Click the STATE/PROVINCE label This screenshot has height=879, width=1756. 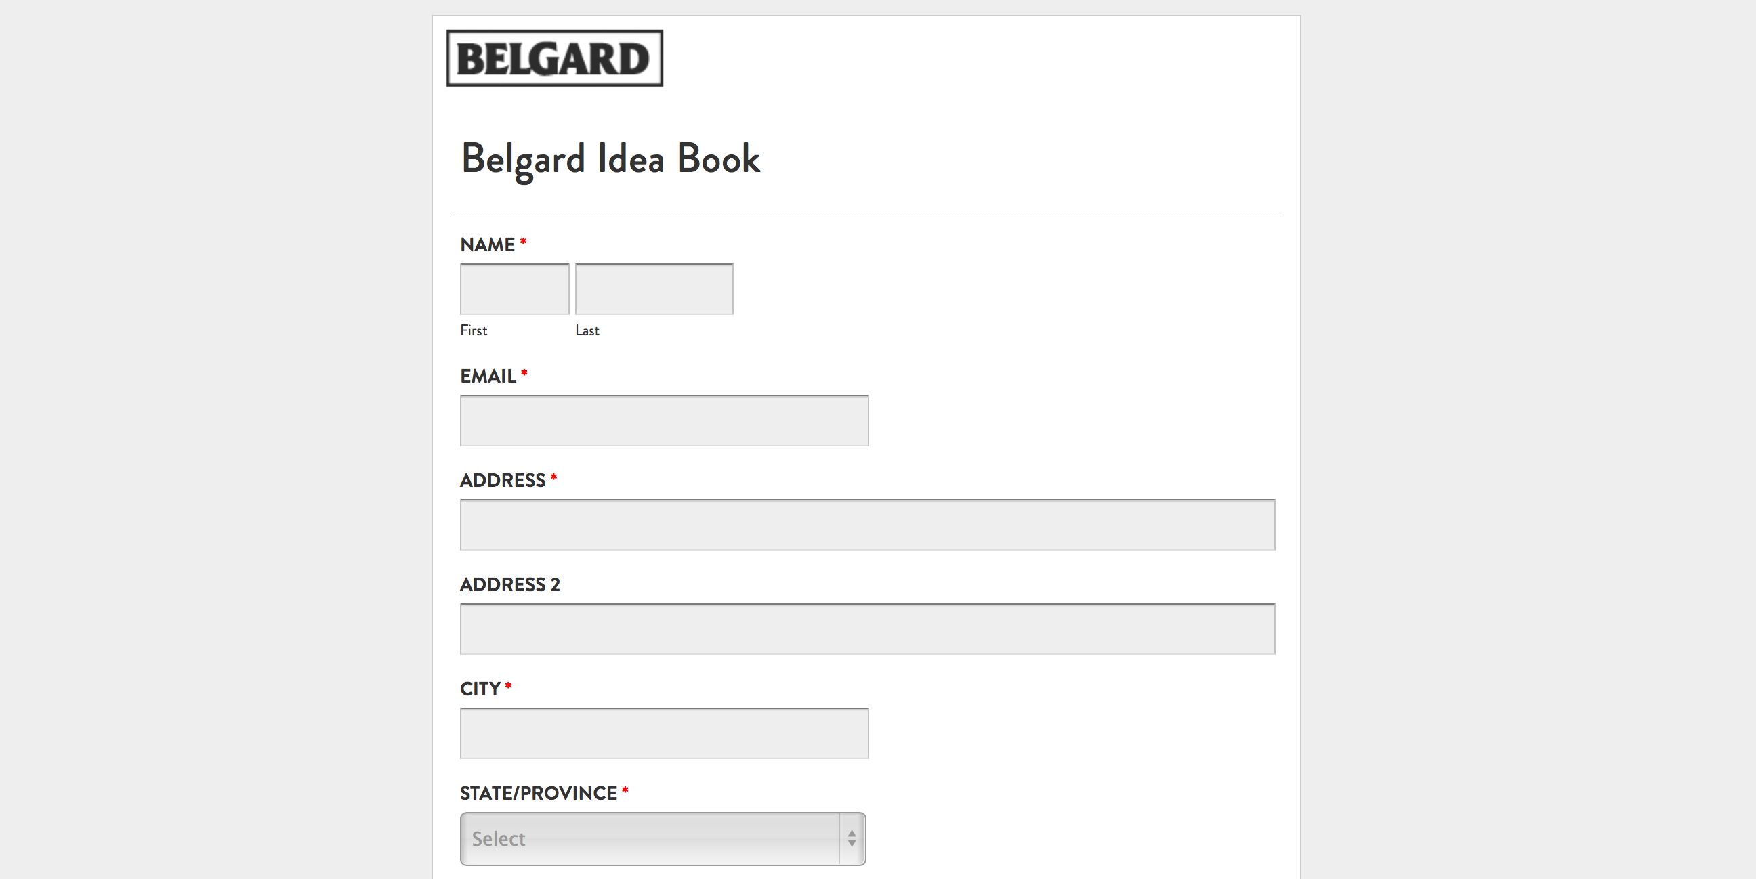pyautogui.click(x=538, y=793)
